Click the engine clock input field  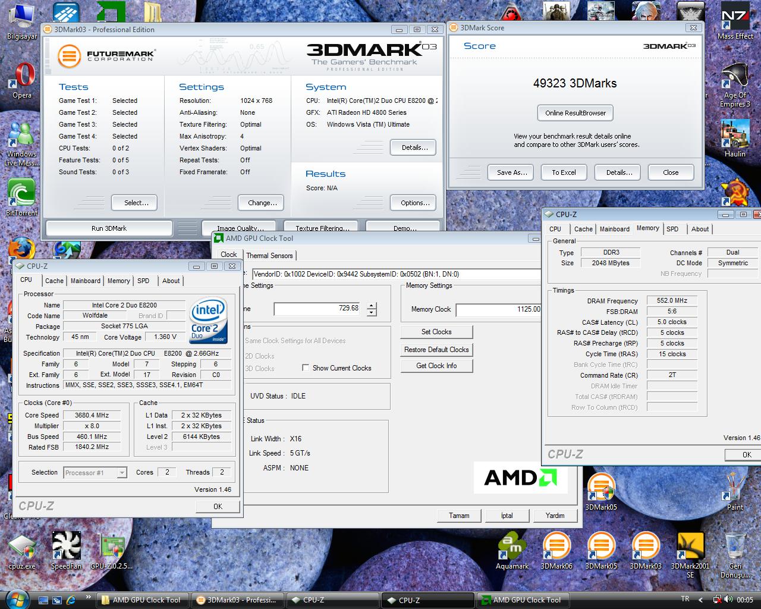click(317, 309)
